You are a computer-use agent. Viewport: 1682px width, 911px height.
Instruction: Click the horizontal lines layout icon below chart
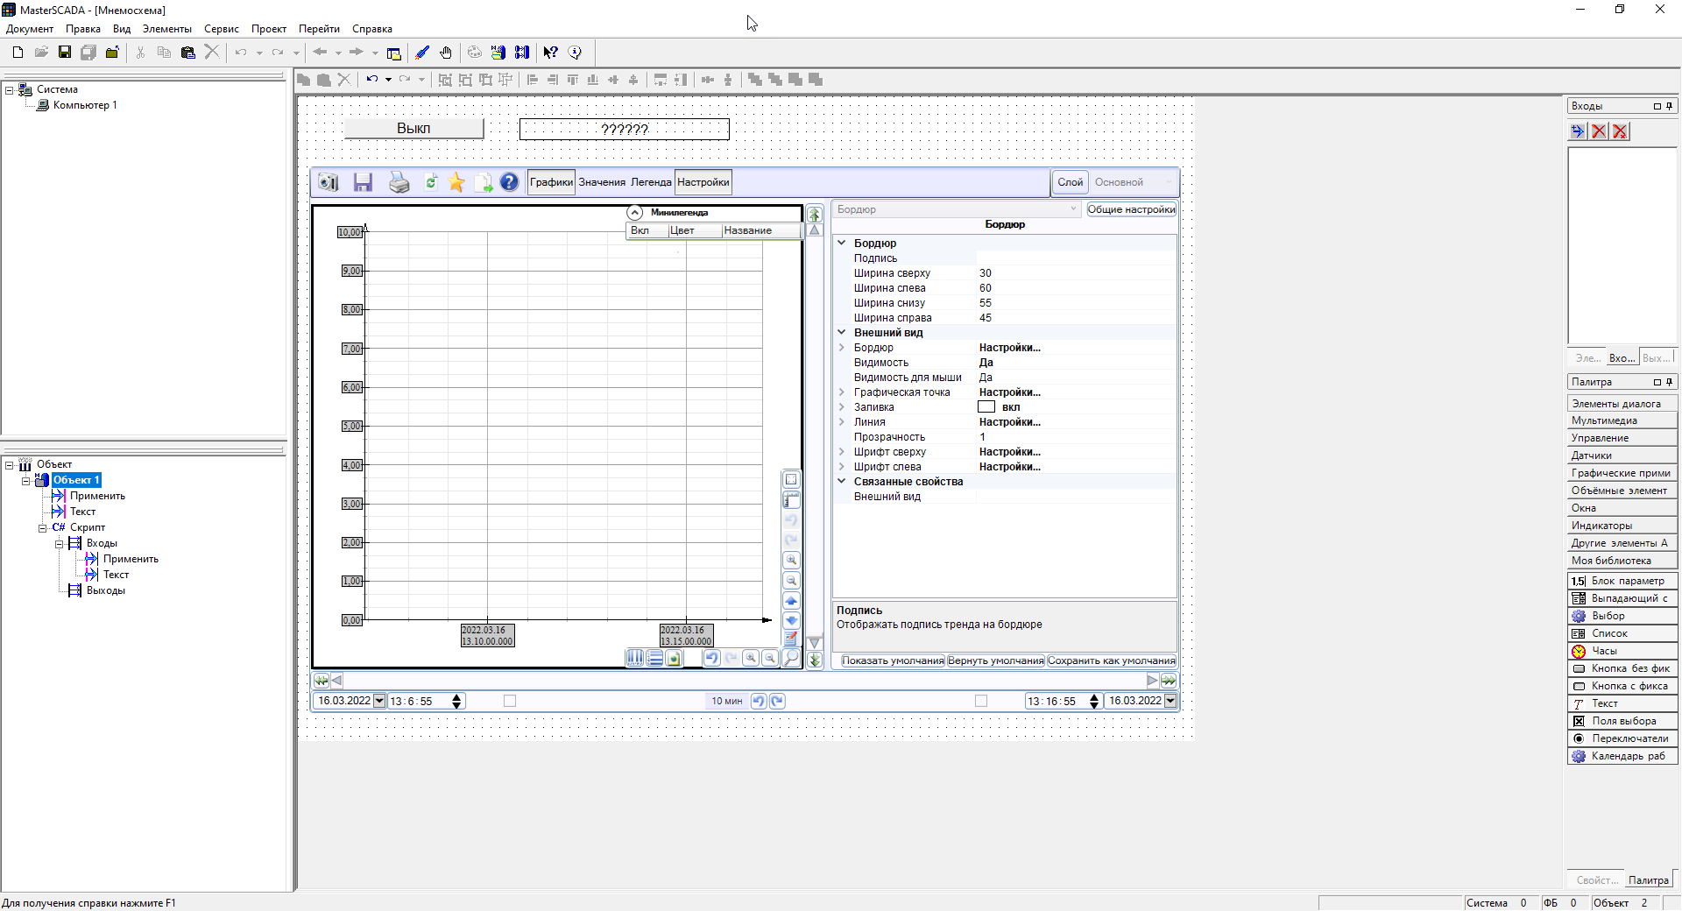[x=654, y=658]
